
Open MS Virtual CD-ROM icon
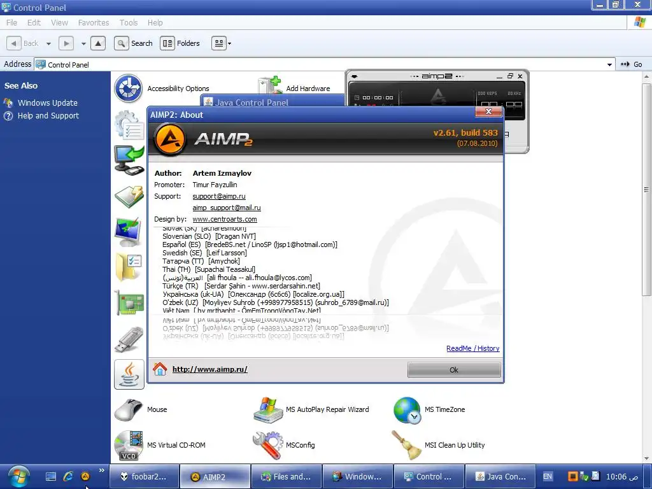[129, 445]
